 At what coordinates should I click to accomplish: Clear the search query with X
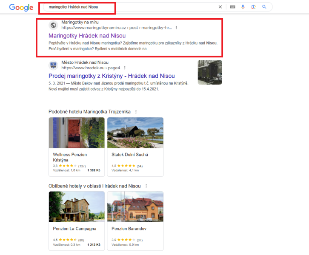click(x=220, y=7)
